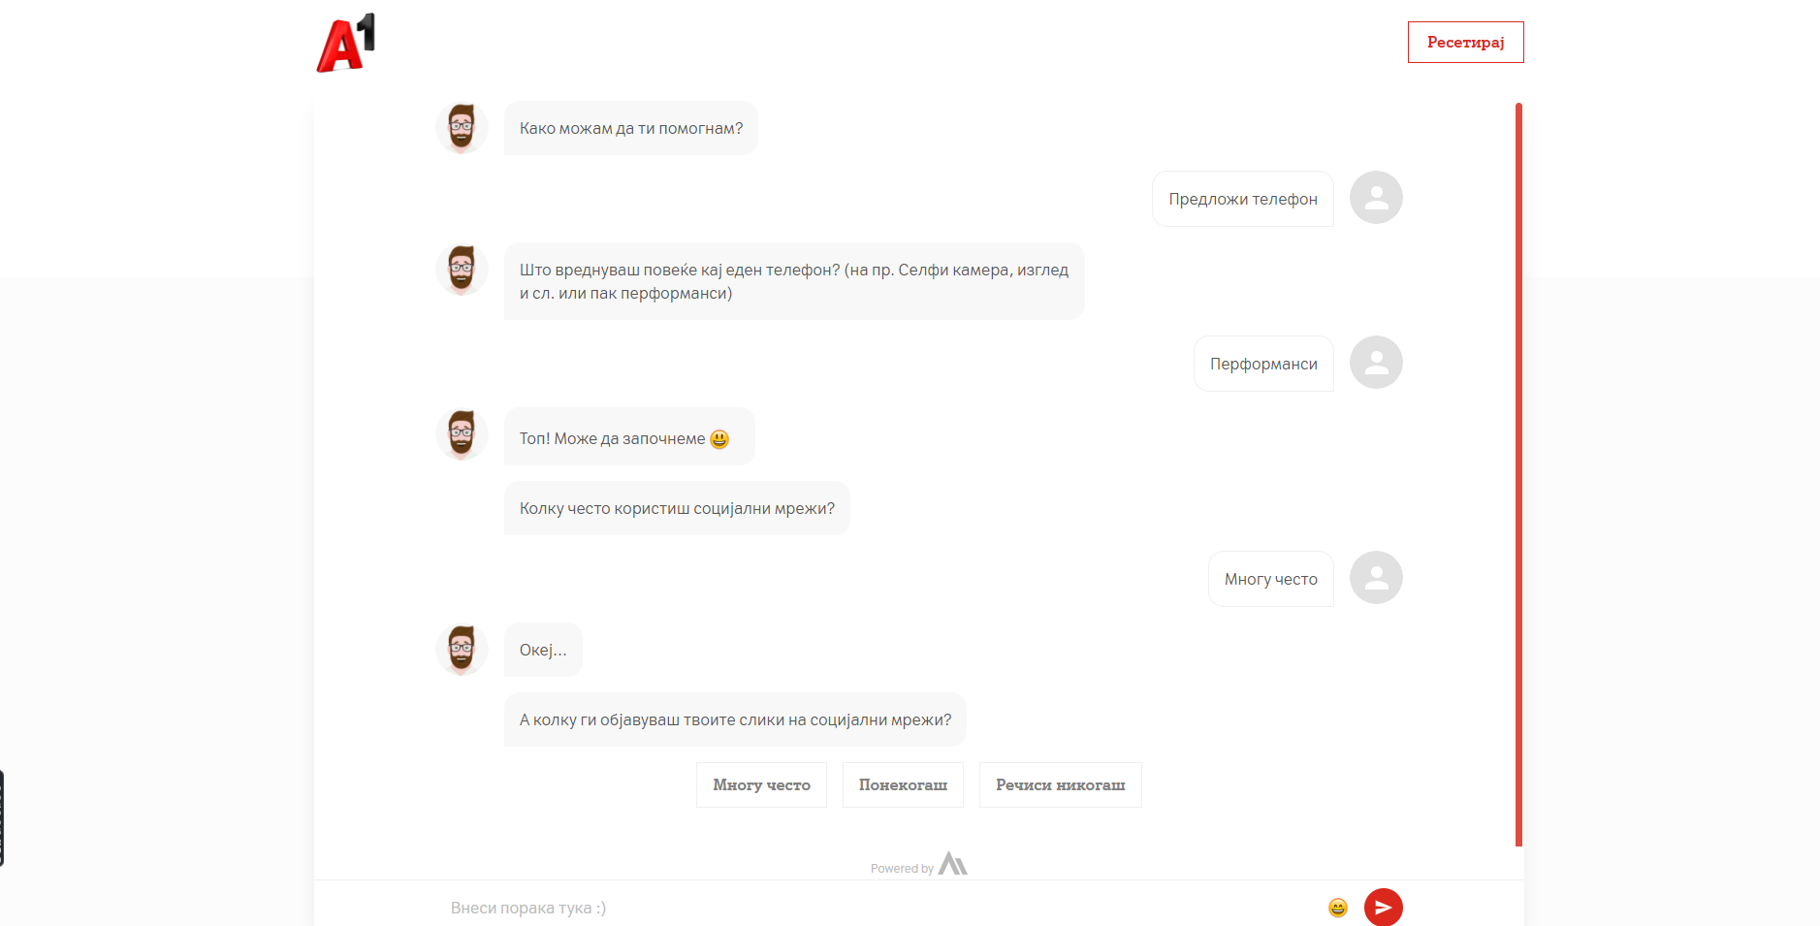Focus the 'Внеси порака тука' message field
This screenshot has height=926, width=1820.
[x=873, y=908]
